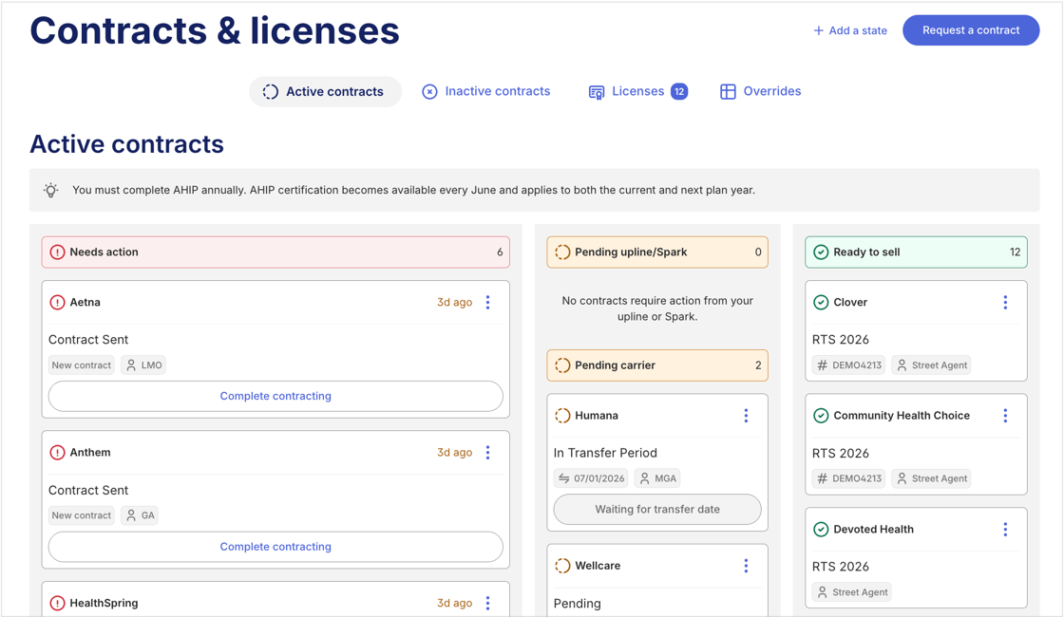This screenshot has height=617, width=1064.
Task: Click Aetna's 3d ago timestamp
Action: (x=455, y=303)
